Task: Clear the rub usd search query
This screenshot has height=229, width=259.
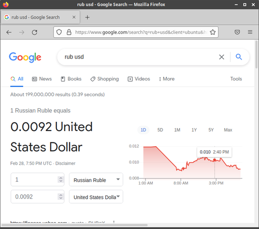Action: [222, 57]
